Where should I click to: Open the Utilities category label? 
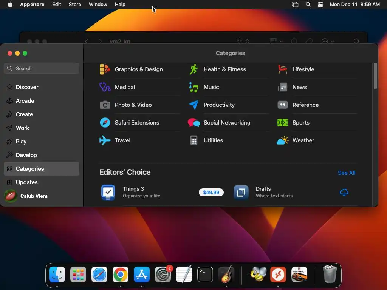point(213,140)
